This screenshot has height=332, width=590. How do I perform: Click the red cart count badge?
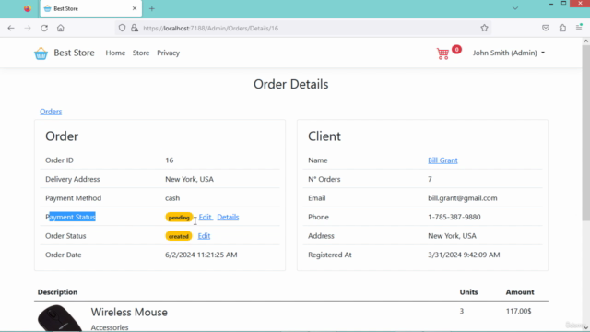pos(456,49)
